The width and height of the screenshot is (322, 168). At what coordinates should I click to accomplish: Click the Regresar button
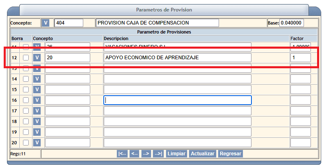point(231,154)
